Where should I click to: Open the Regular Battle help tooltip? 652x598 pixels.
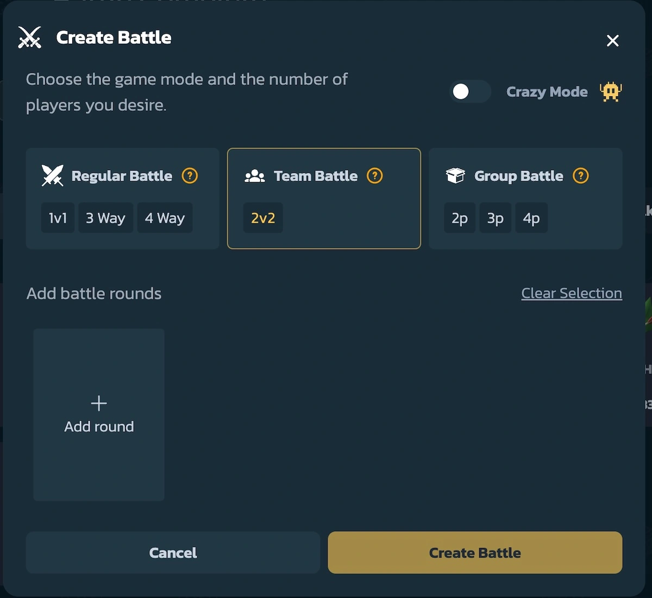click(189, 176)
